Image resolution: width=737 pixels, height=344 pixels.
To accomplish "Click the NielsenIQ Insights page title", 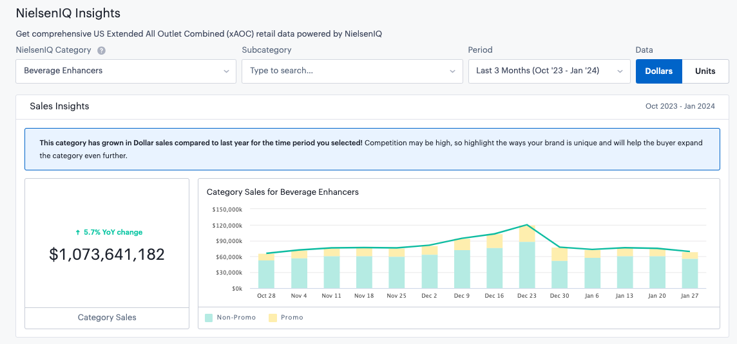I will point(68,13).
